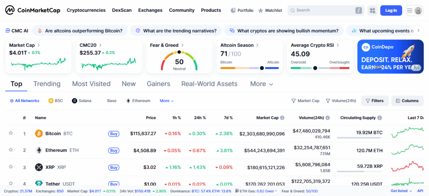
Task: Click the XRP coin logo
Action: click(39, 167)
